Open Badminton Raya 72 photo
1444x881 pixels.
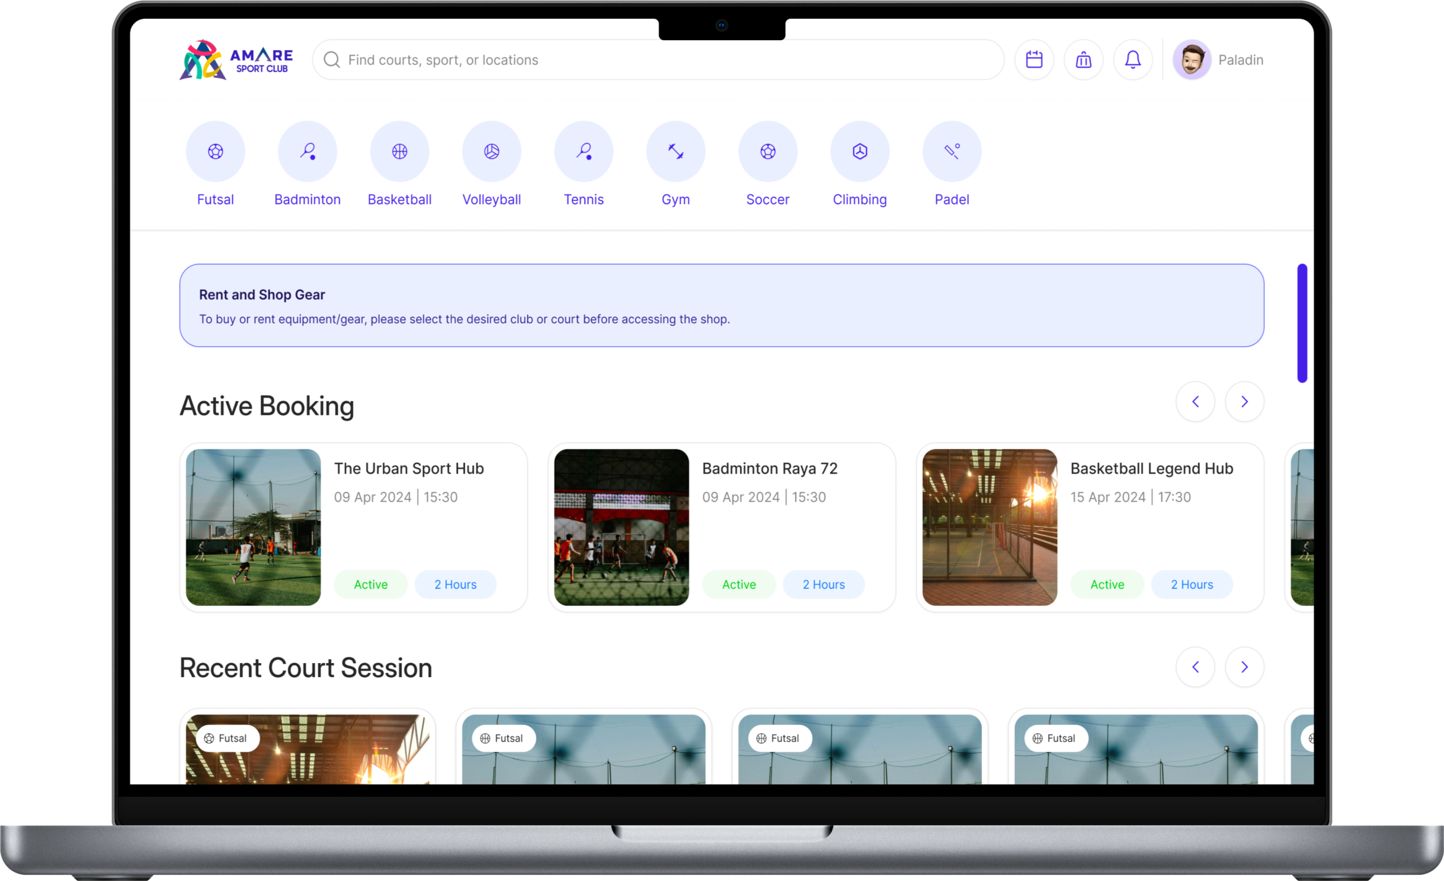pyautogui.click(x=621, y=527)
